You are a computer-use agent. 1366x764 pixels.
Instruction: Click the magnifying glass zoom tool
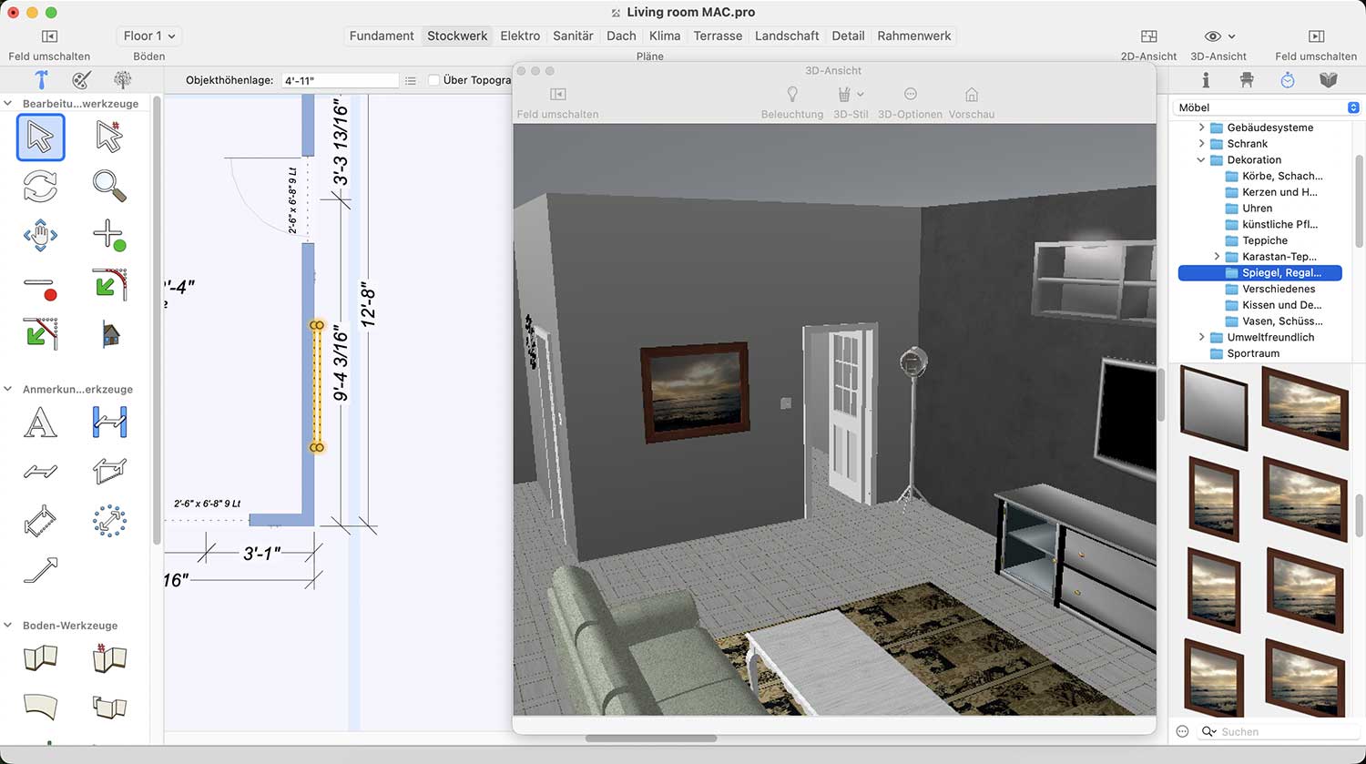pos(109,185)
